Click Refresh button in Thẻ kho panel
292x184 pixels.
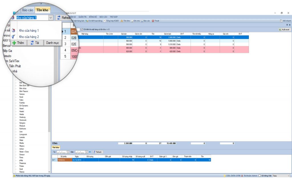[98, 152]
